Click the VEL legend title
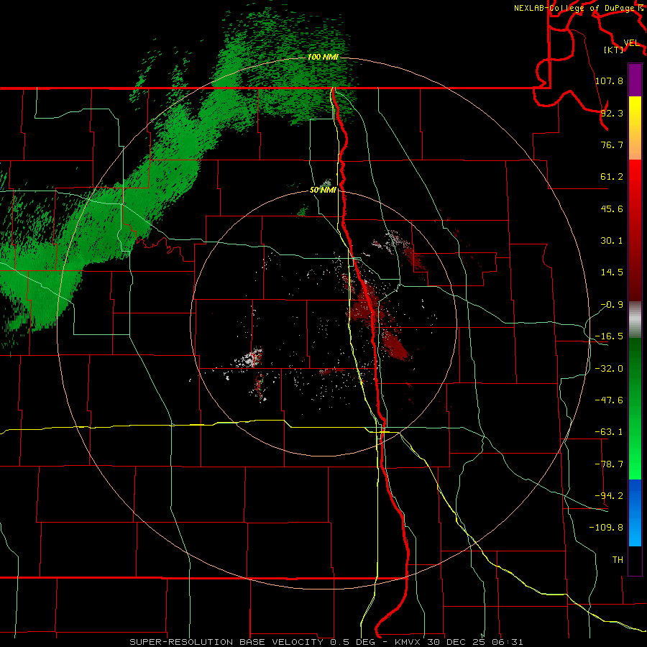The image size is (647, 647). pos(631,43)
